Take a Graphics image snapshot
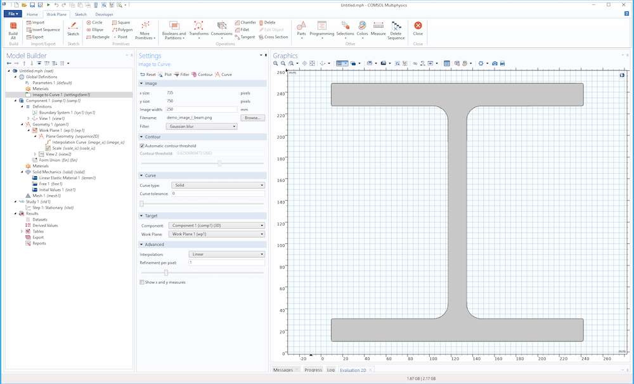 click(x=495, y=63)
